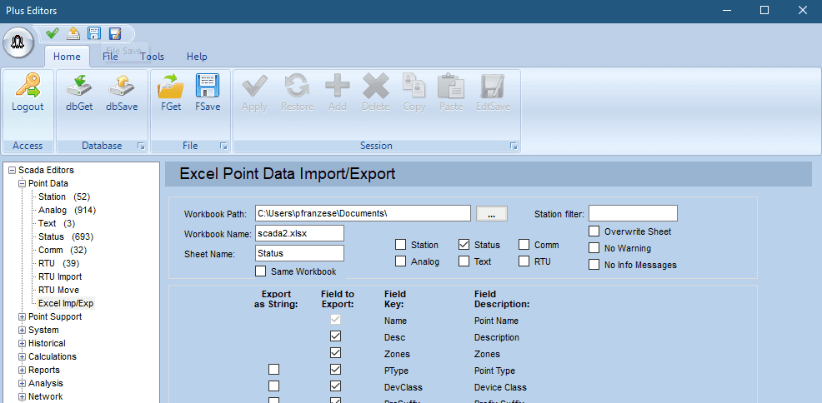
Task: Uncheck the Status point type checkbox
Action: click(464, 245)
